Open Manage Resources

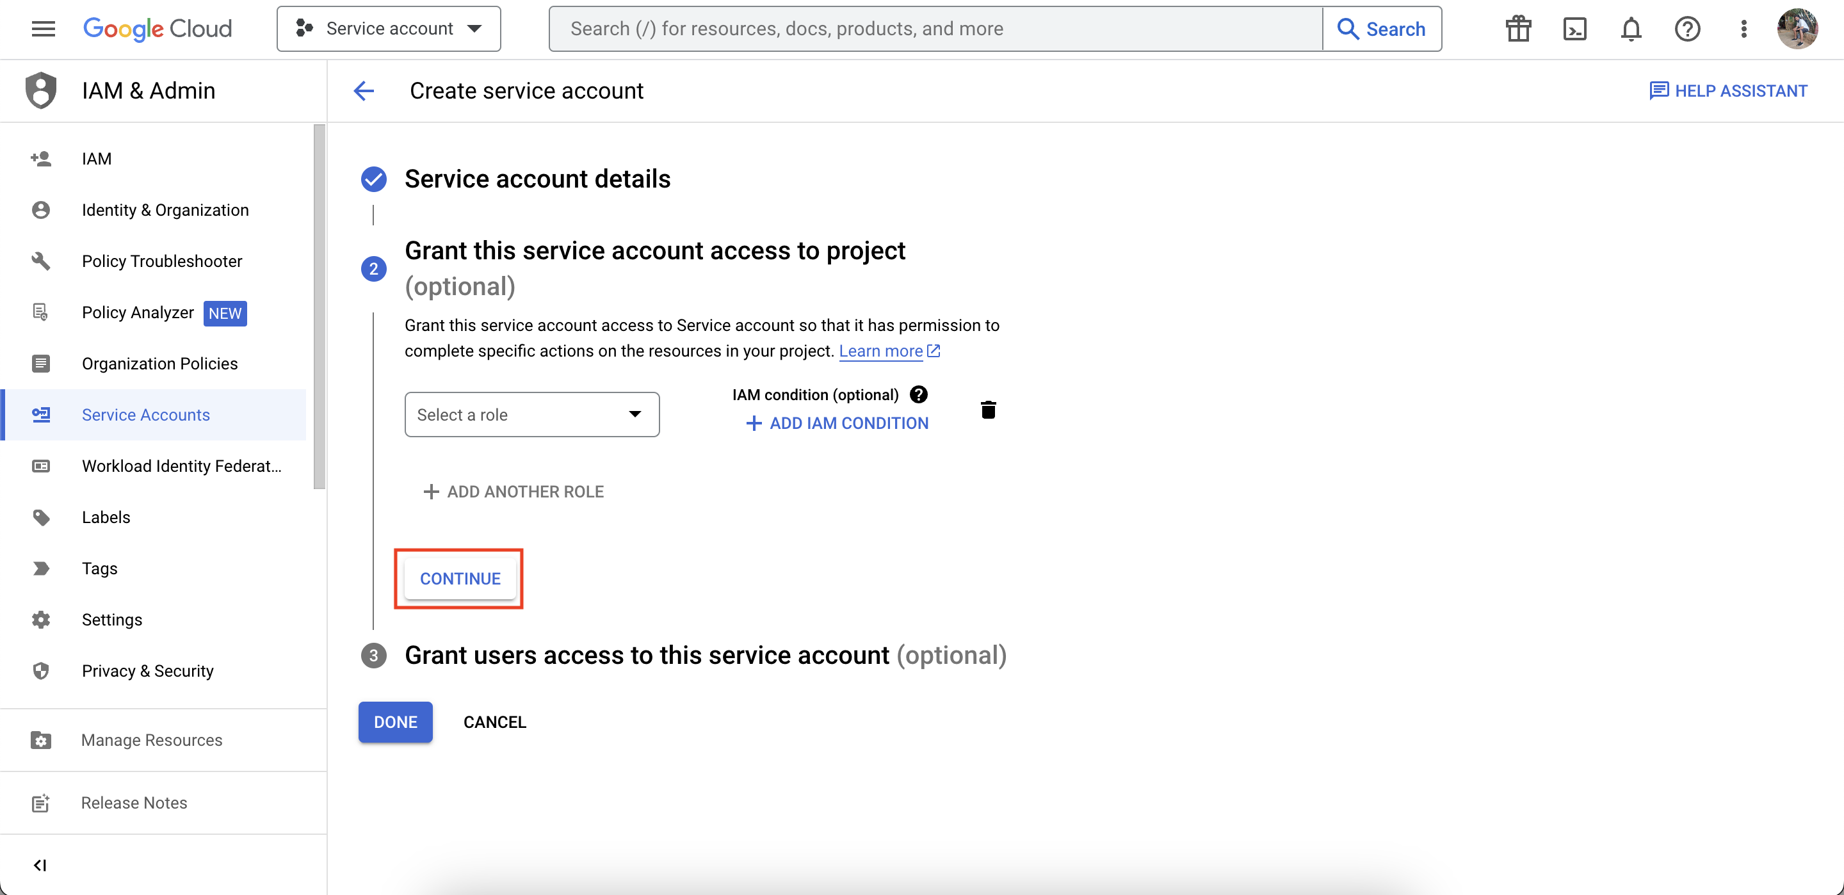coord(153,739)
